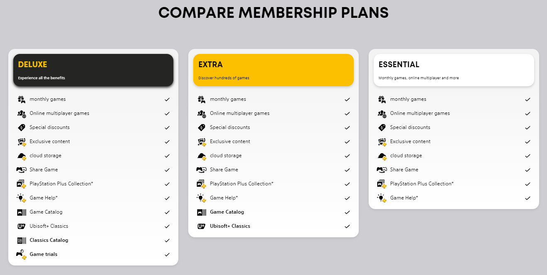Select the ESSENTIAL plan header card
Viewport: 547px width, 275px height.
point(454,70)
